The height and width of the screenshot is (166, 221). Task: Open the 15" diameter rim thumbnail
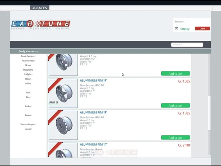pos(63,65)
